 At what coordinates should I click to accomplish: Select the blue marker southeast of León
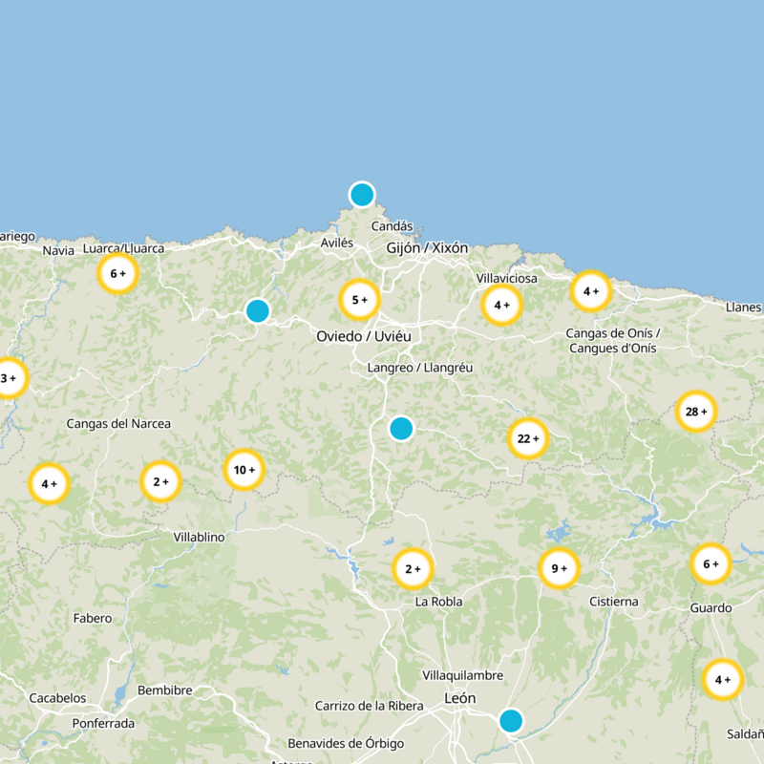click(x=511, y=721)
